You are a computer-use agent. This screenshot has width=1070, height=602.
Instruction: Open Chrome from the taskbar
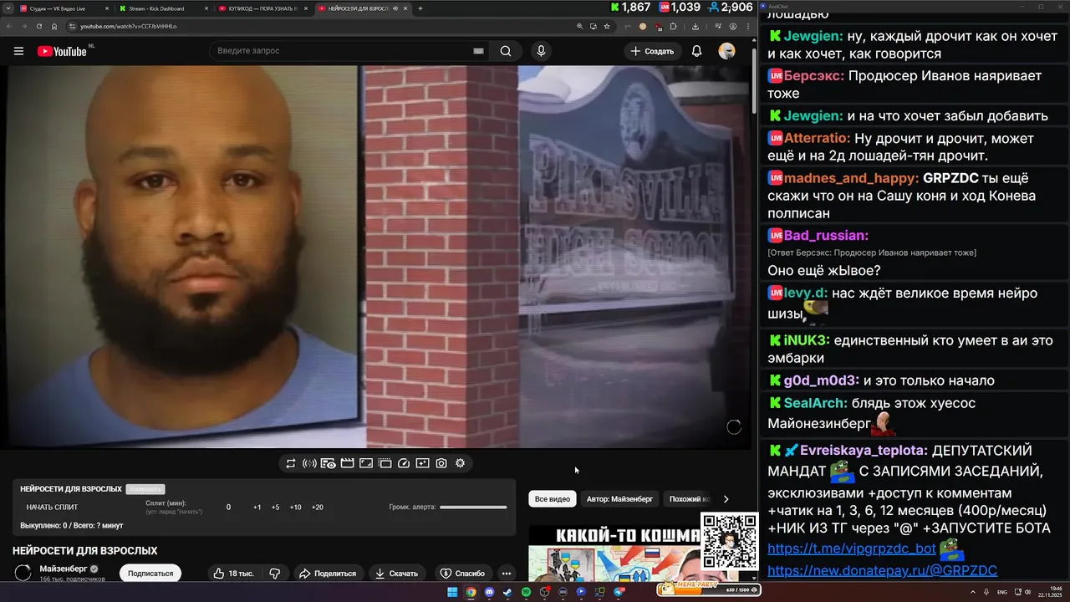coord(471,592)
